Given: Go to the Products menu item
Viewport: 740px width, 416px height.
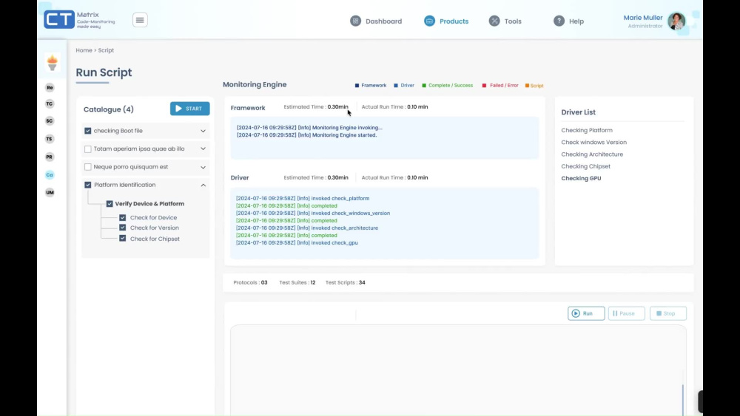Looking at the screenshot, I should tap(454, 21).
